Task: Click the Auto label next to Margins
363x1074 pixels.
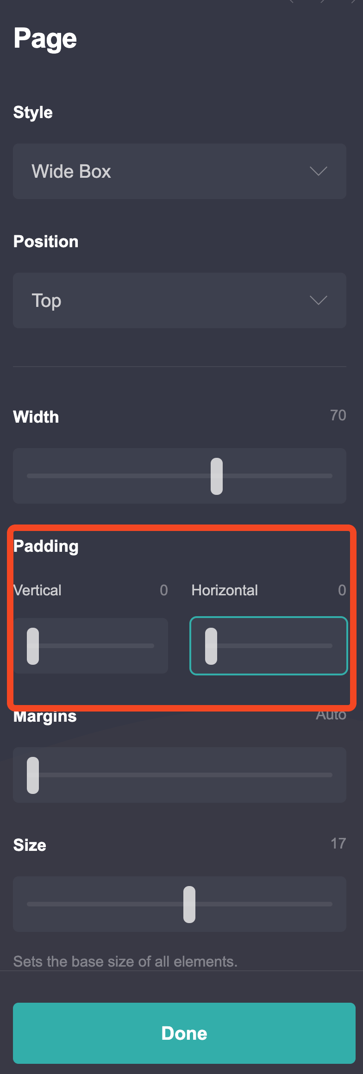Action: click(331, 714)
